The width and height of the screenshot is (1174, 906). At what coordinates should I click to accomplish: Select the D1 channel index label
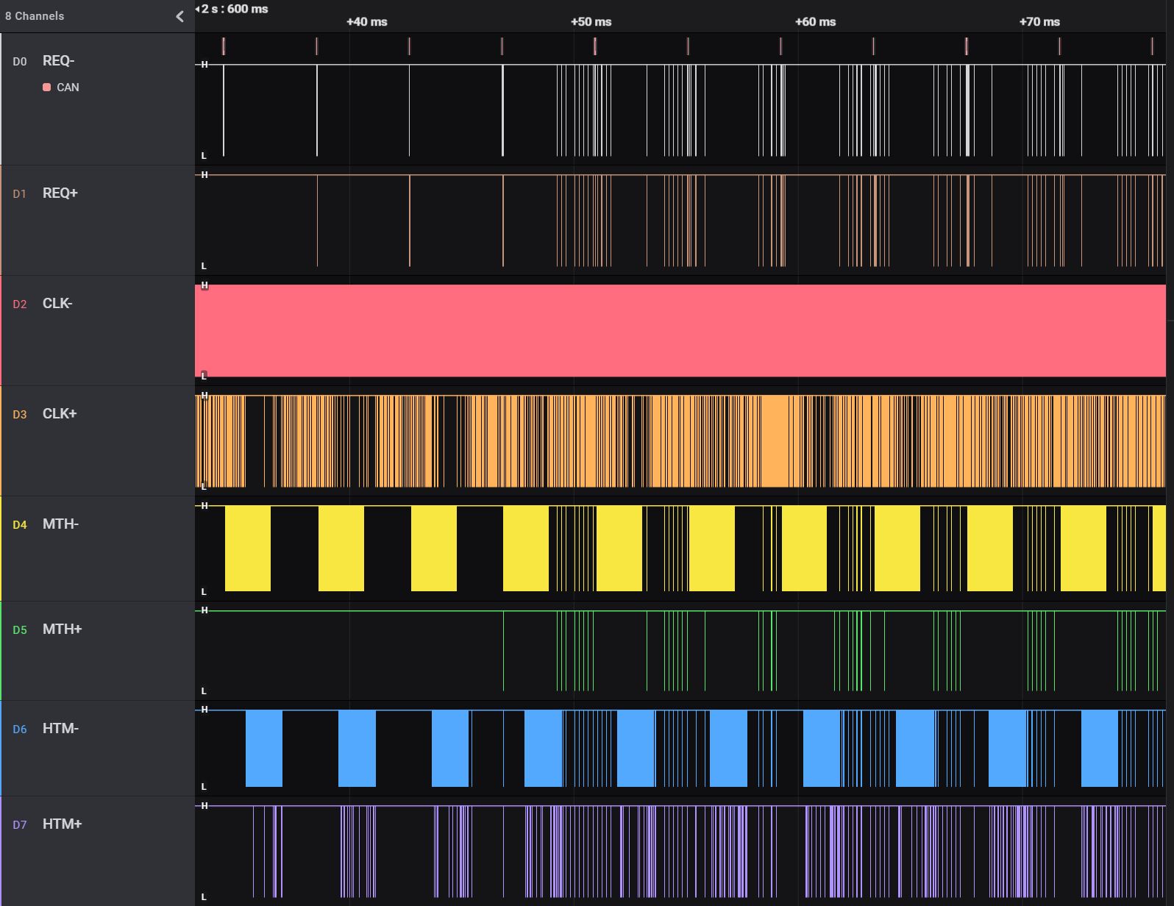coord(20,194)
